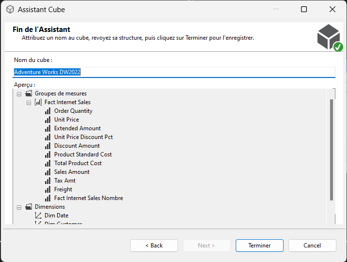This screenshot has height=262, width=347.
Task: Click the Cancel button
Action: [x=312, y=246]
